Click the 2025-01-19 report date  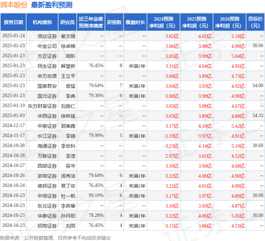tap(13, 106)
